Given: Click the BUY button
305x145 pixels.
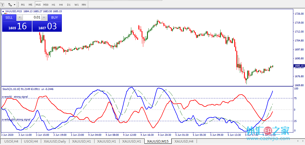Looking at the screenshot, I should pos(55,18).
